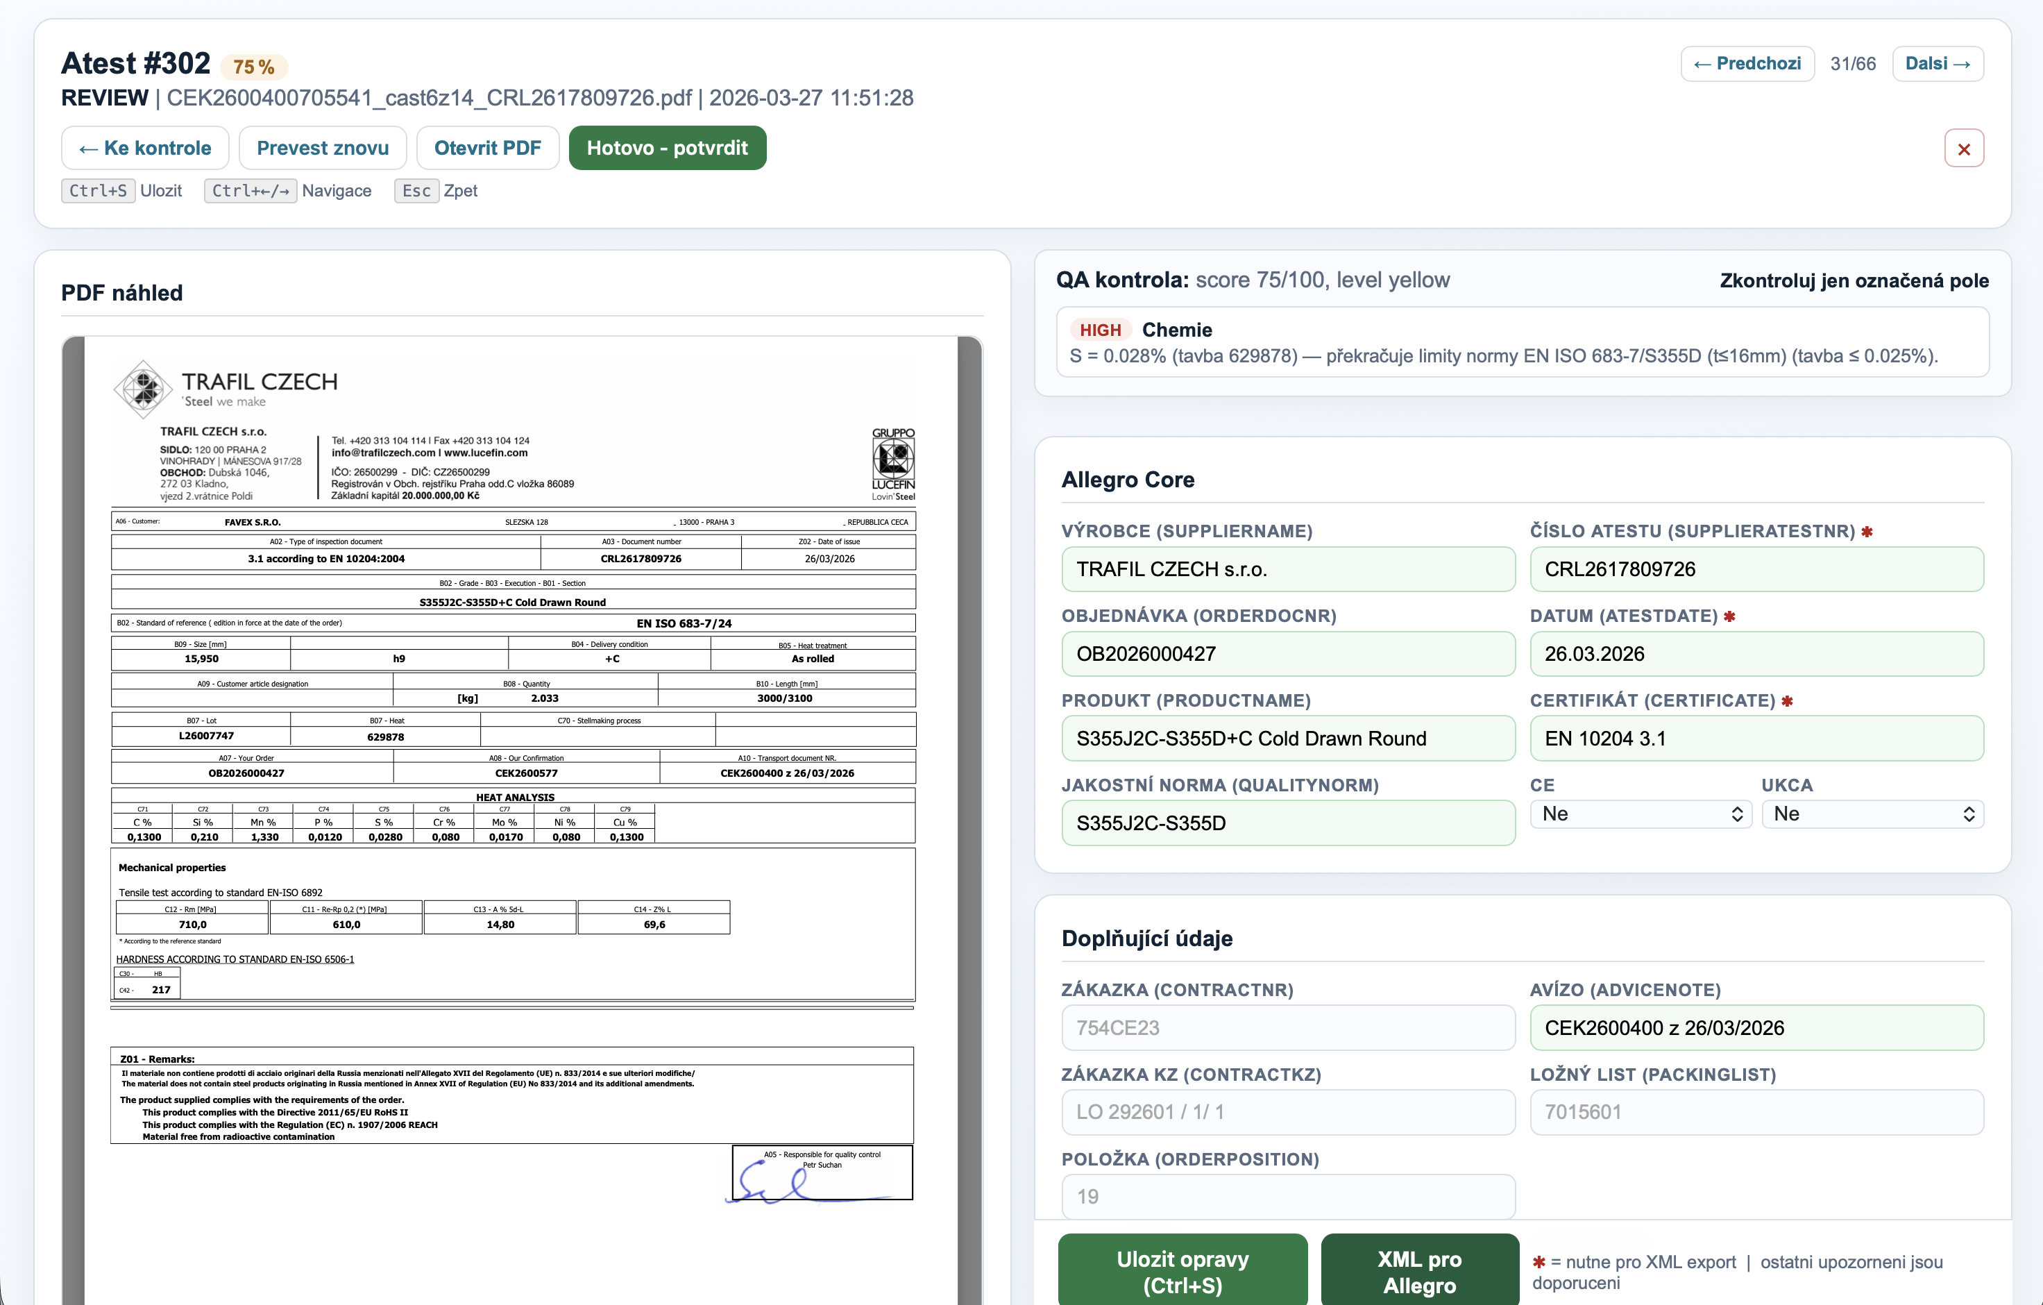Click the PDF certificate preview
This screenshot has width=2043, height=1305.
pos(521,764)
